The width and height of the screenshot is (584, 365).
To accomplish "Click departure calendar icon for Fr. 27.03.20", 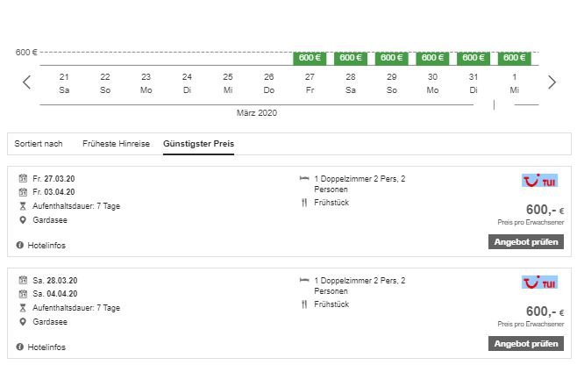I will coord(22,179).
